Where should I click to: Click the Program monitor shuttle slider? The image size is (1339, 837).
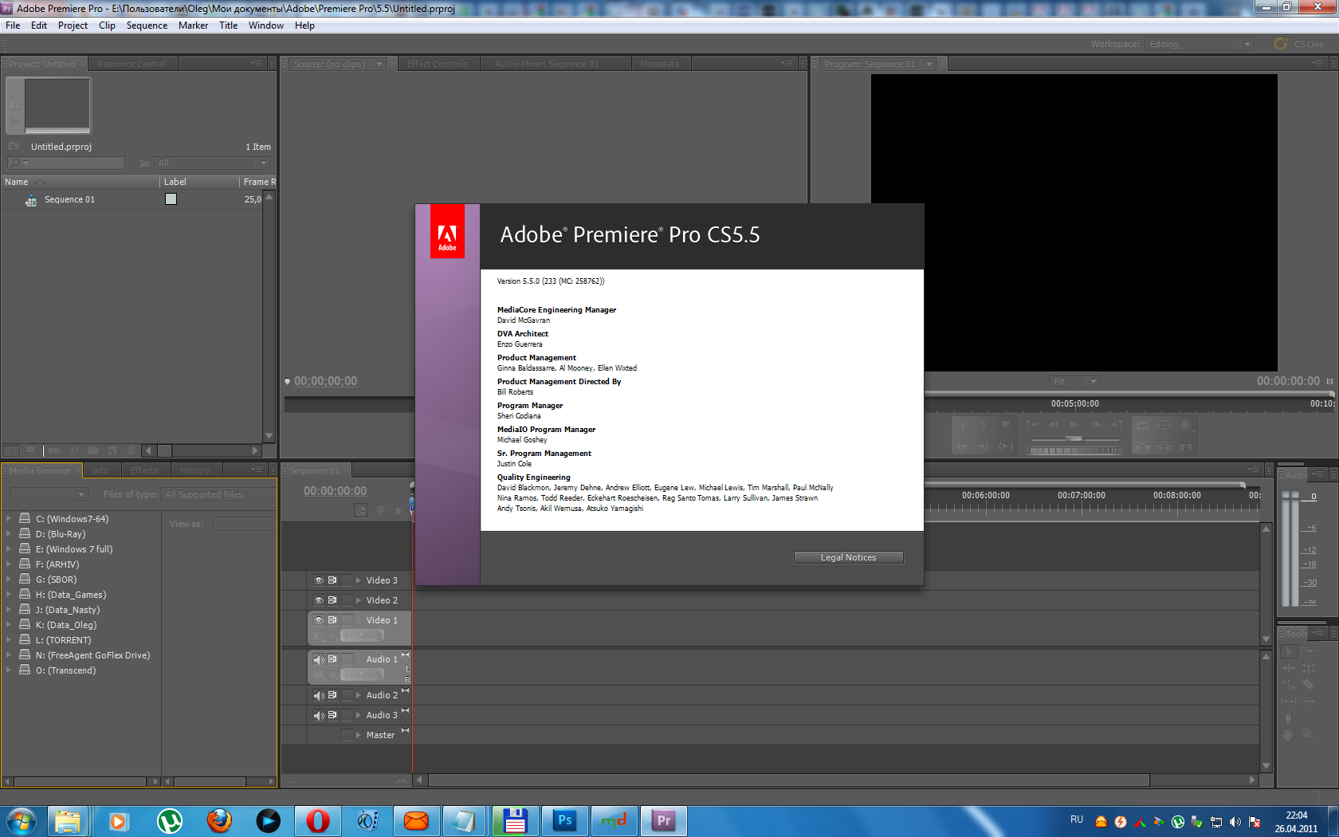[x=1074, y=438]
